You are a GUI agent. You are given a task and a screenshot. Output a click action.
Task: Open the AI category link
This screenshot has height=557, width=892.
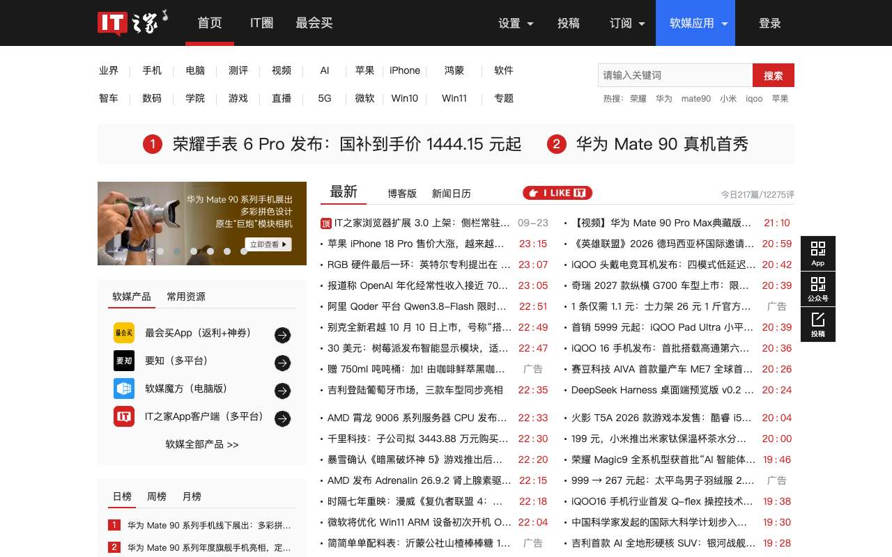[x=325, y=70]
